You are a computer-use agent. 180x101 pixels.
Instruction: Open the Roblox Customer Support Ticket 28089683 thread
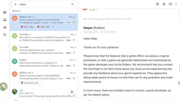[44, 78]
